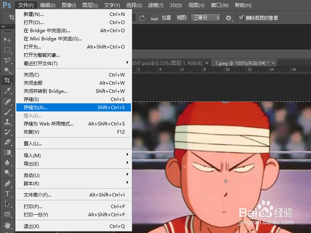Expand the toolbox double-arrow
The width and height of the screenshot is (311, 233).
[3, 26]
